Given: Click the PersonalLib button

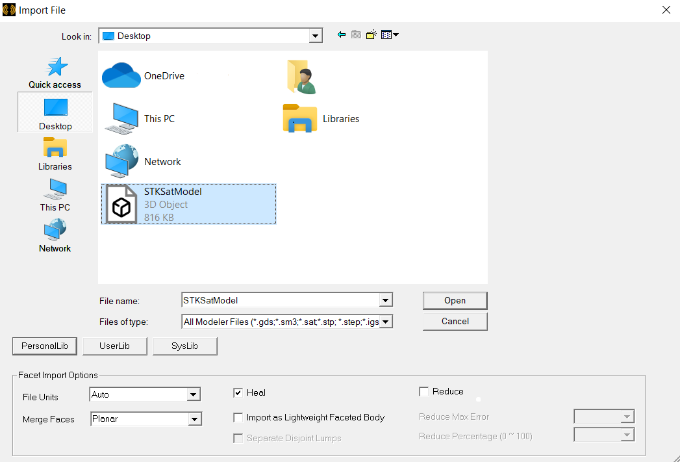Looking at the screenshot, I should [45, 346].
